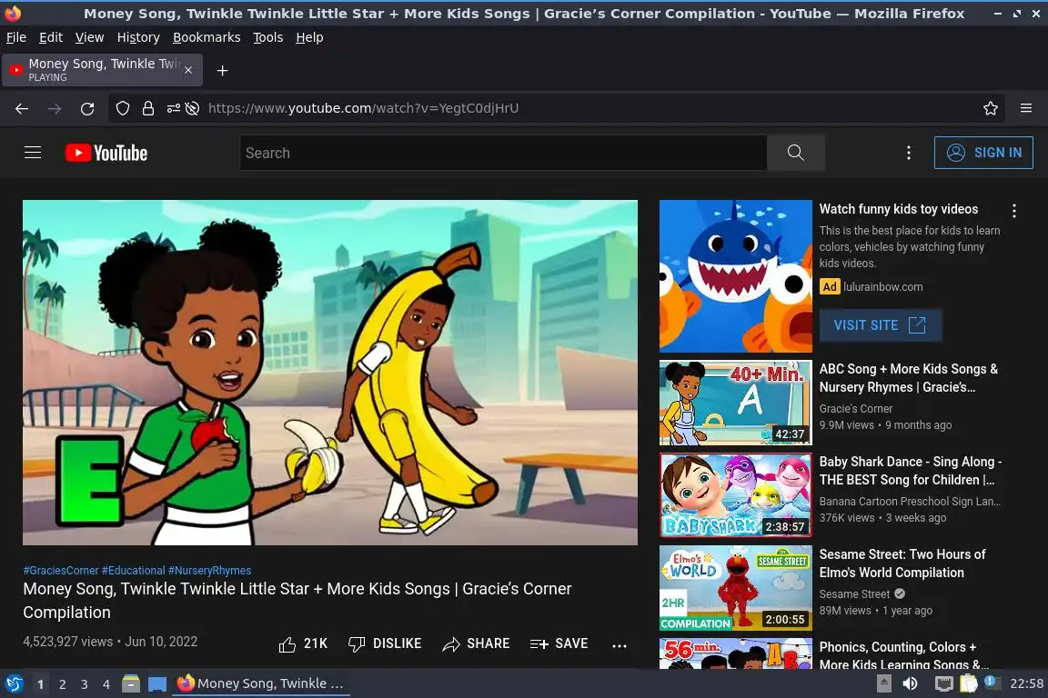The image size is (1048, 698).
Task: Open the notification tray icon next to clock
Action: tap(991, 683)
